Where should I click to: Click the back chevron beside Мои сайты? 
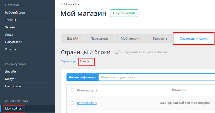[62, 4]
